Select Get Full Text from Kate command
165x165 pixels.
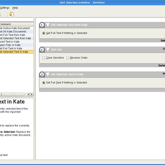point(16,35)
